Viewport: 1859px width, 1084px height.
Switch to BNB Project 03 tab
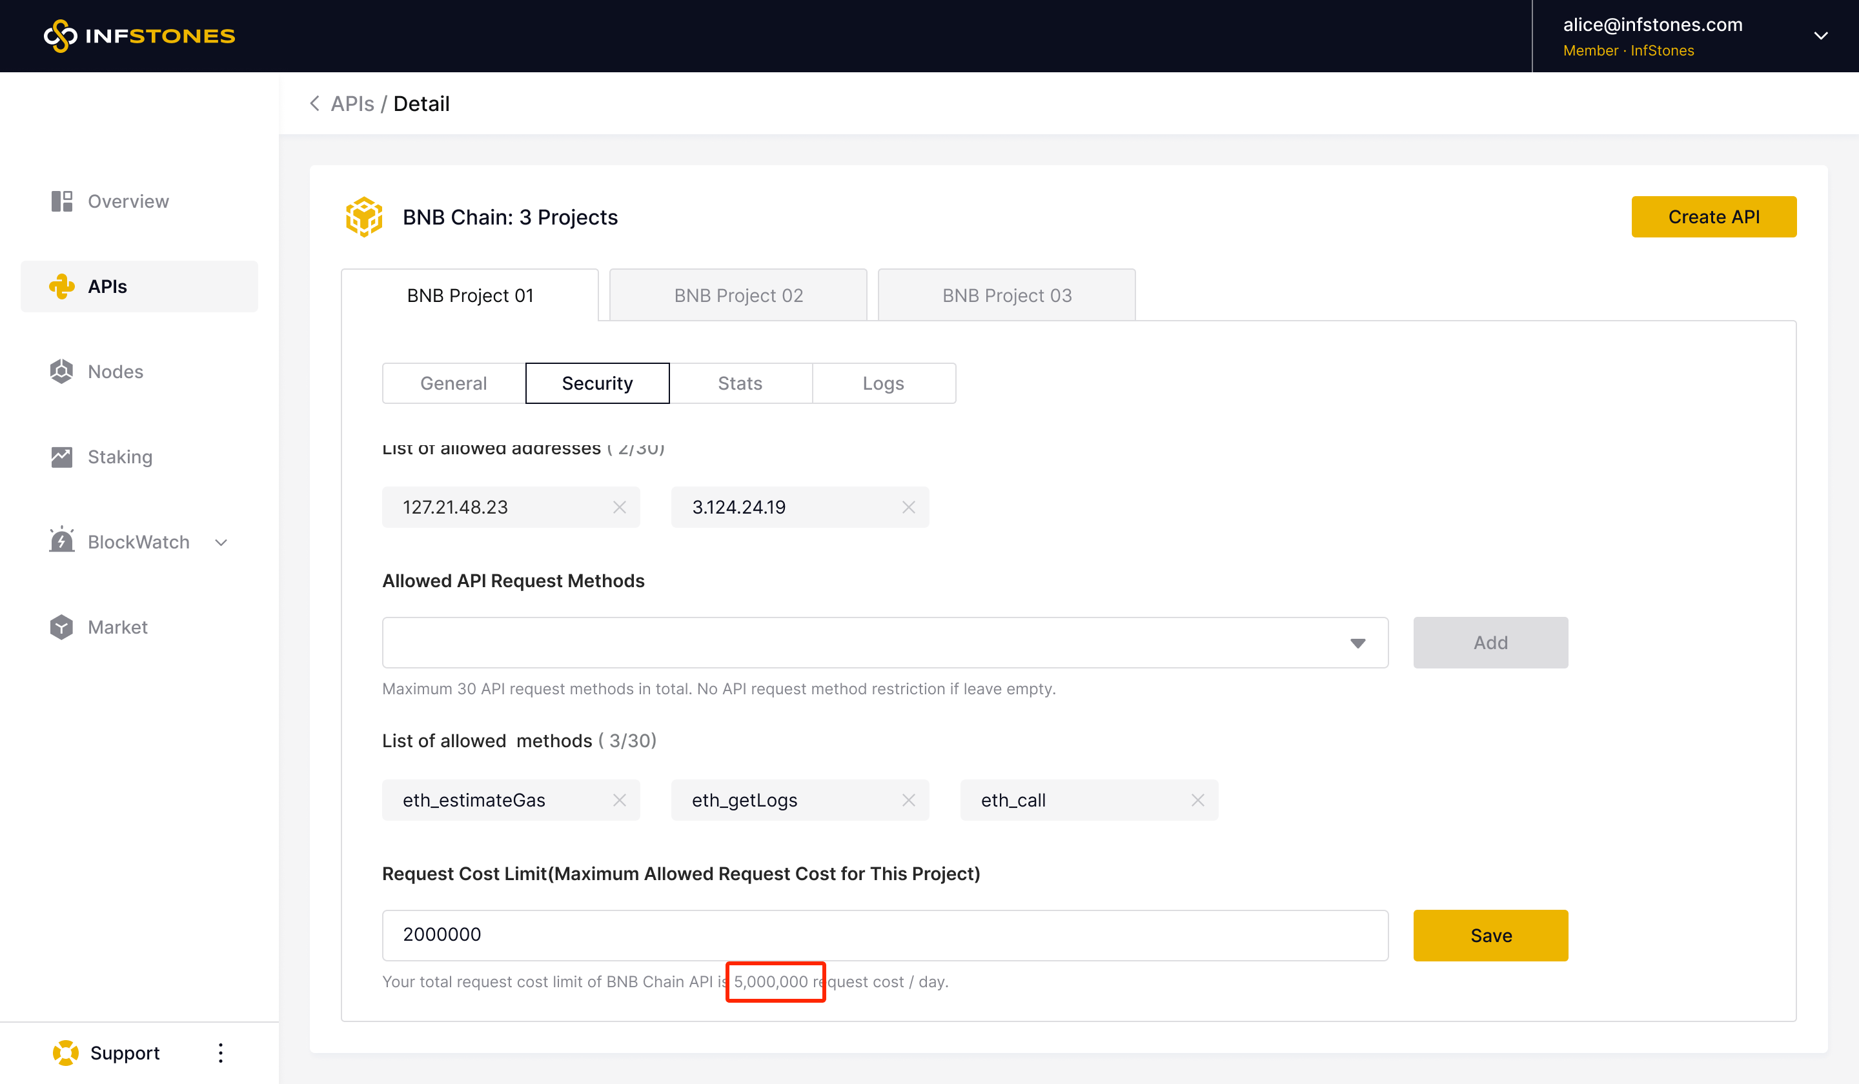click(x=1006, y=295)
